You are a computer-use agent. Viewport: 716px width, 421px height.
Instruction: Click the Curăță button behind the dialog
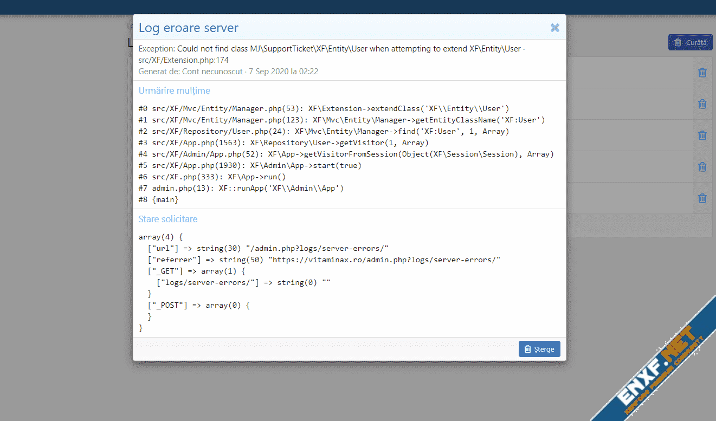(690, 42)
